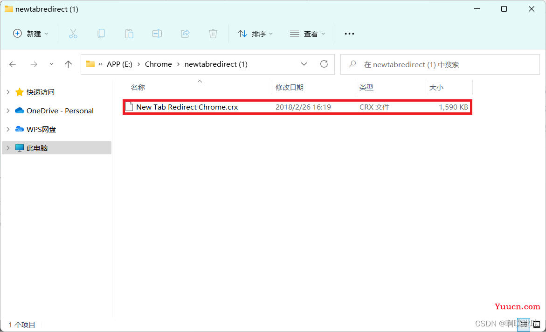Expand the OneDrive - Personal node
546x332 pixels.
click(x=8, y=111)
